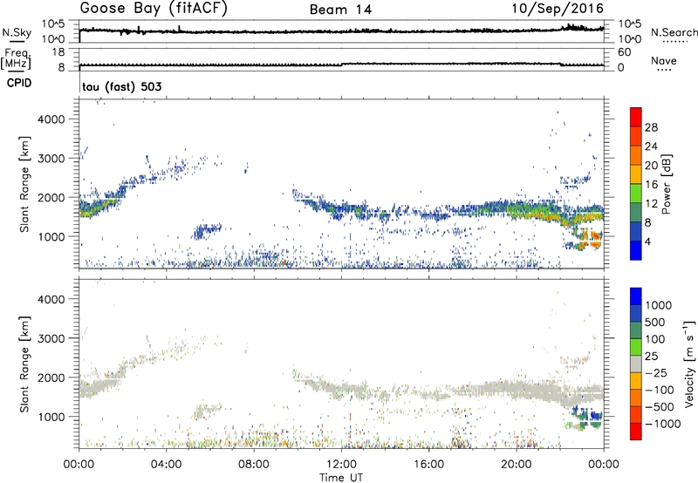Click the date "10/Sep/2016"
The height and width of the screenshot is (483, 698).
tap(558, 9)
